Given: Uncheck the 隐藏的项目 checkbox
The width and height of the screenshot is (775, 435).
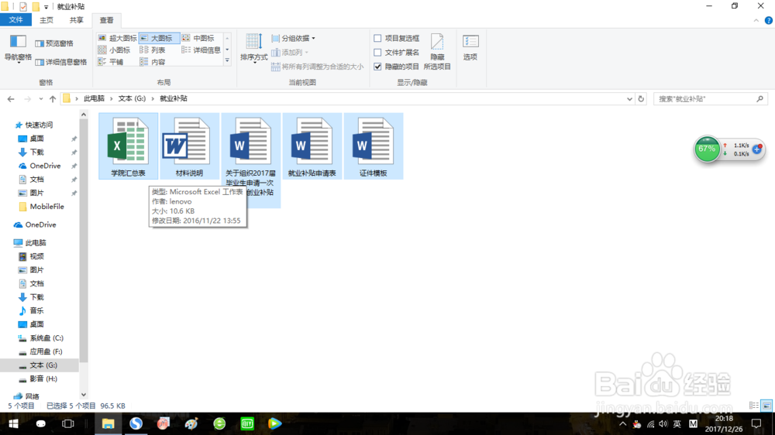Looking at the screenshot, I should [x=377, y=67].
